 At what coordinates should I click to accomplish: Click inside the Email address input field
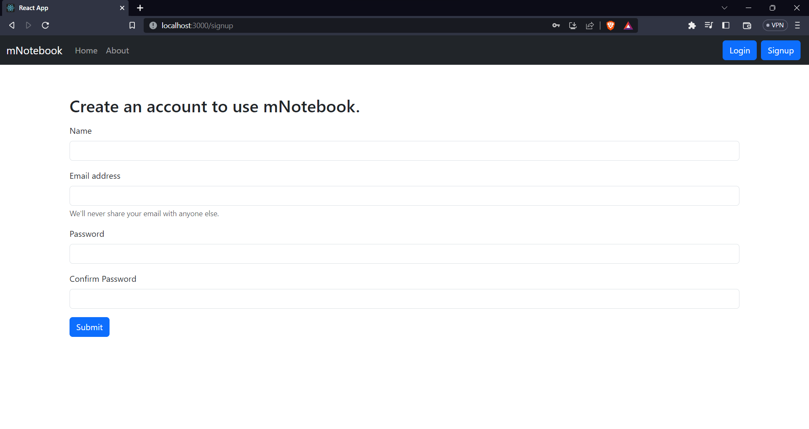(404, 196)
